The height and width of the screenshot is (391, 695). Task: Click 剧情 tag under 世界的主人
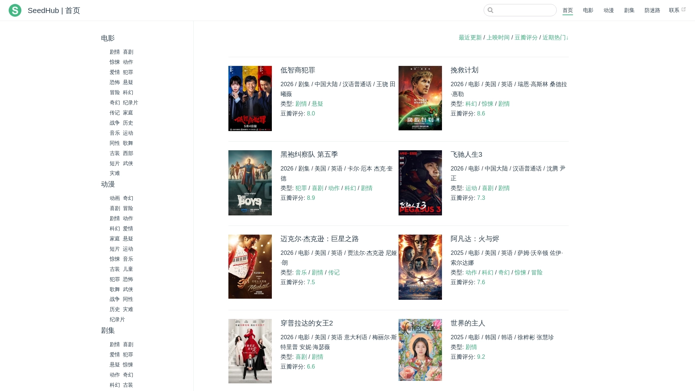471,347
